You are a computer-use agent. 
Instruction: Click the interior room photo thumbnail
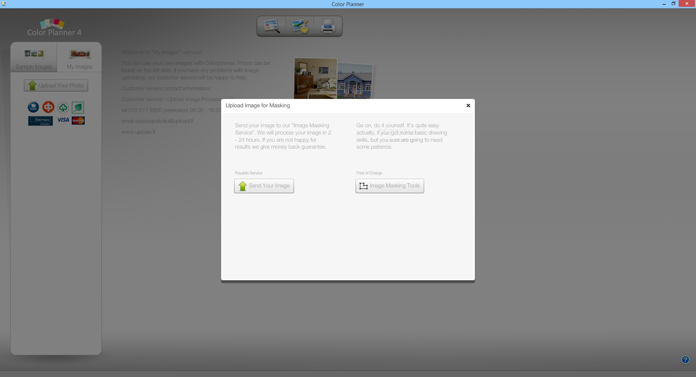(x=315, y=78)
